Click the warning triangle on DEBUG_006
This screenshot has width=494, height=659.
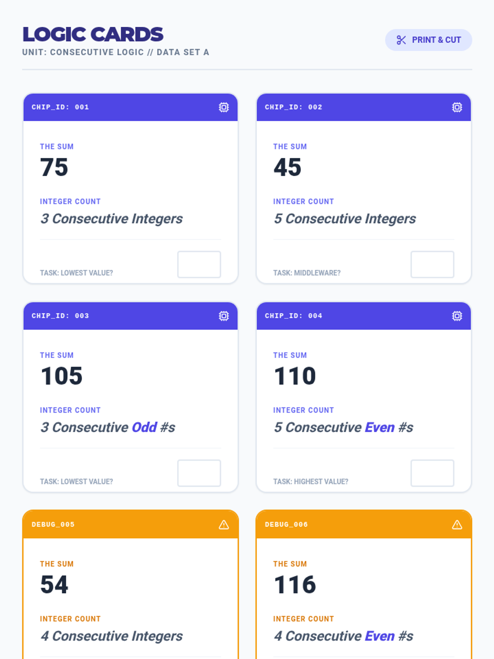click(x=457, y=525)
